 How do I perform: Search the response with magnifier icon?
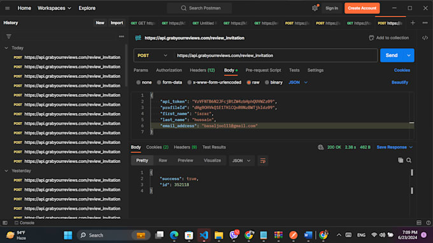(409, 161)
